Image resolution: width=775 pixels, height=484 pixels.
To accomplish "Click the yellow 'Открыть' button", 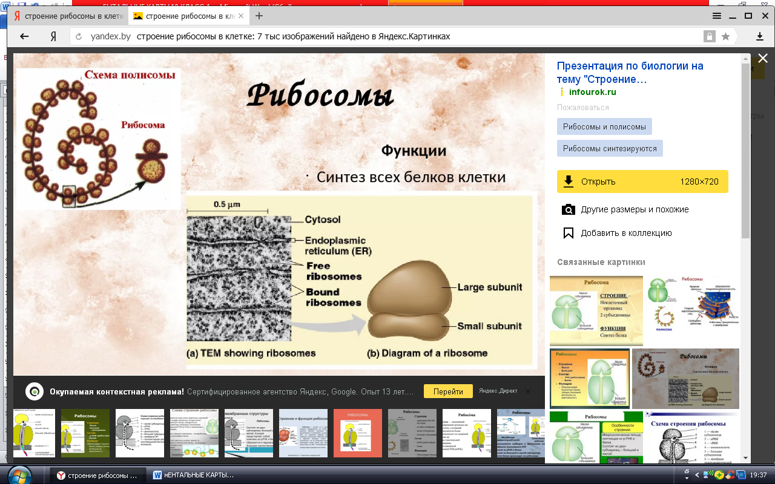I will (x=642, y=181).
